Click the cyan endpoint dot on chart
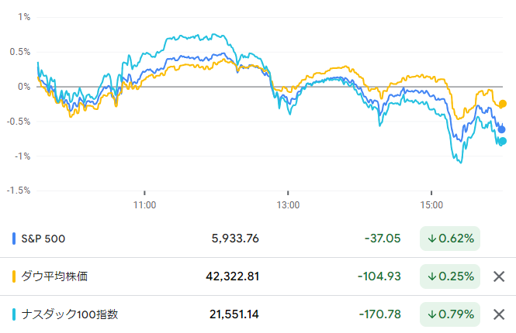 click(503, 141)
